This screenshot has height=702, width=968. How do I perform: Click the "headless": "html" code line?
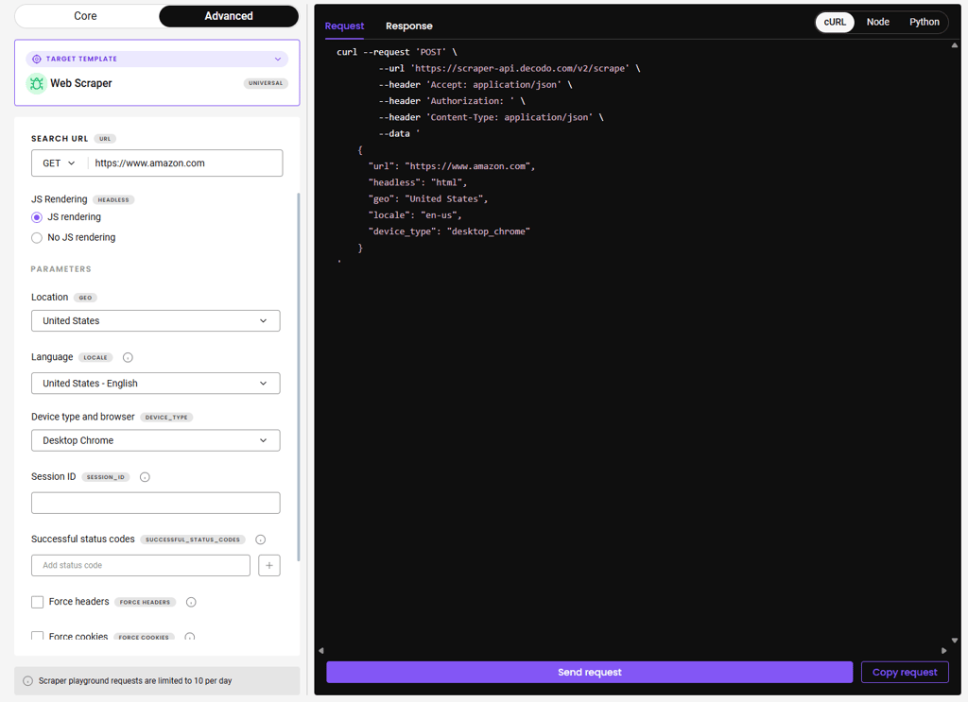(x=417, y=182)
